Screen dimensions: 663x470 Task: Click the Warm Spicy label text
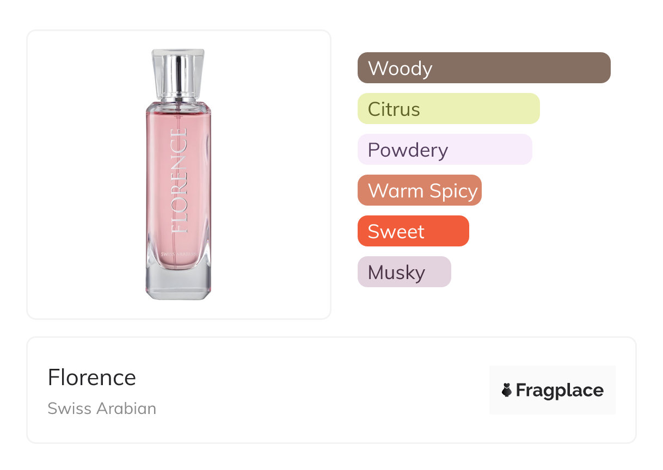[x=422, y=191]
